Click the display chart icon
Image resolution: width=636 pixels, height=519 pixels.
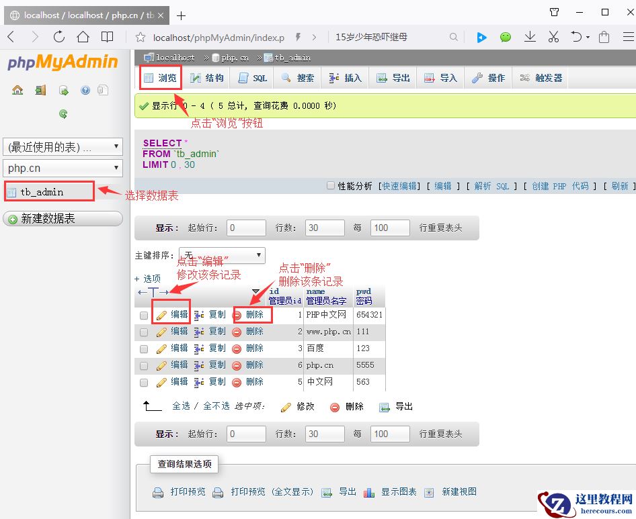coord(369,493)
